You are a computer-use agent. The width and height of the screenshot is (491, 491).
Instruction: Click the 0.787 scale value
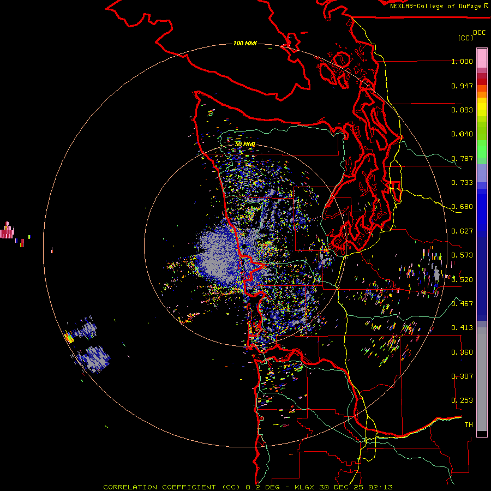462,158
